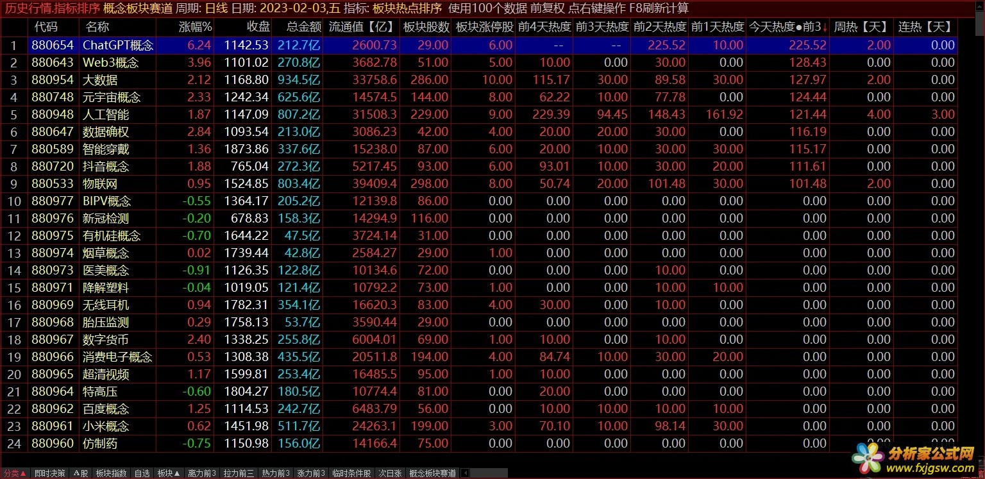Sort by the 前3天热度 column header

tap(602, 27)
